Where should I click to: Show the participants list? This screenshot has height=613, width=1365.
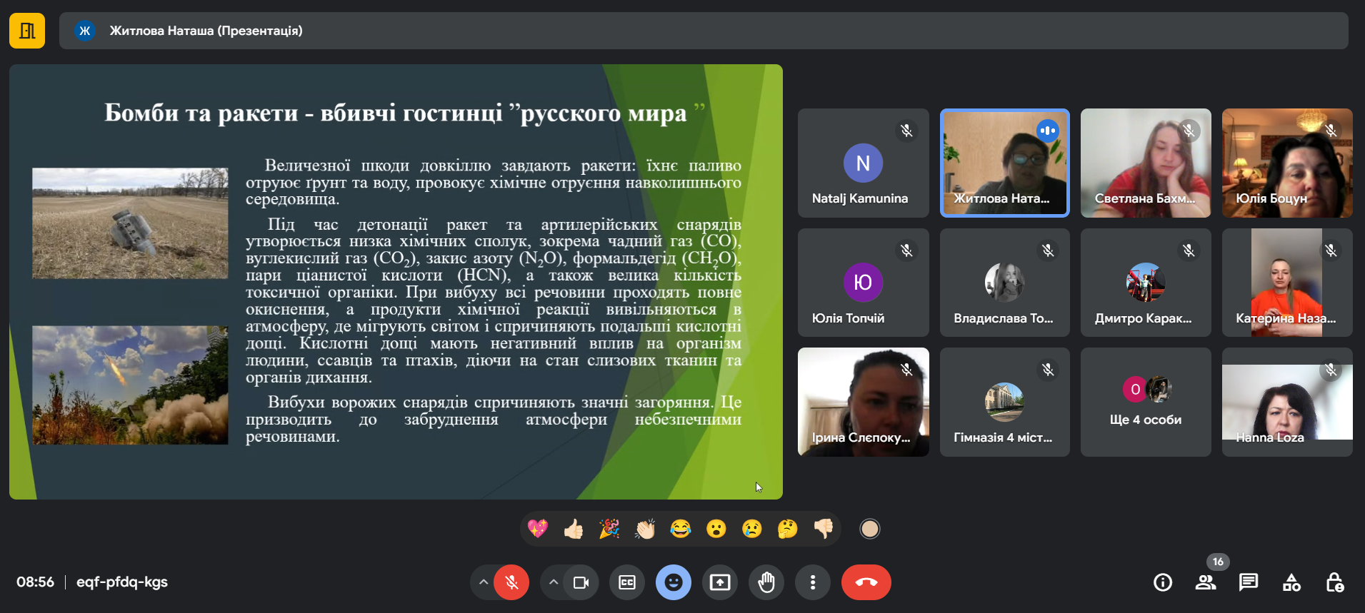pos(1206,582)
